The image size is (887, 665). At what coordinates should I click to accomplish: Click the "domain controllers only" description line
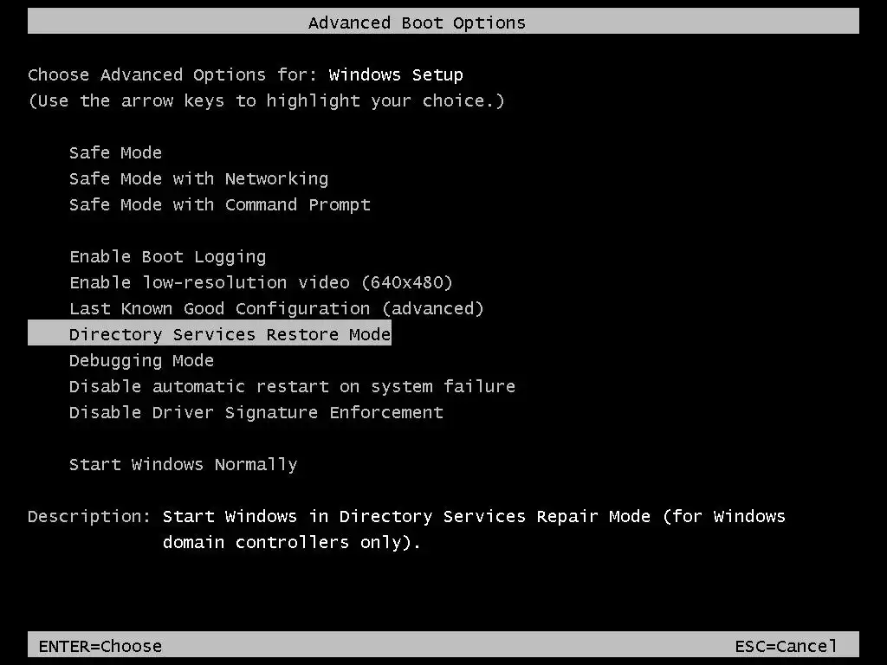coord(292,543)
